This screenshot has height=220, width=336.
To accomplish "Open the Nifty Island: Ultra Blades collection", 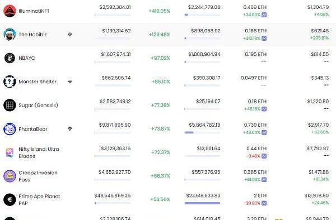I will 39,152.
